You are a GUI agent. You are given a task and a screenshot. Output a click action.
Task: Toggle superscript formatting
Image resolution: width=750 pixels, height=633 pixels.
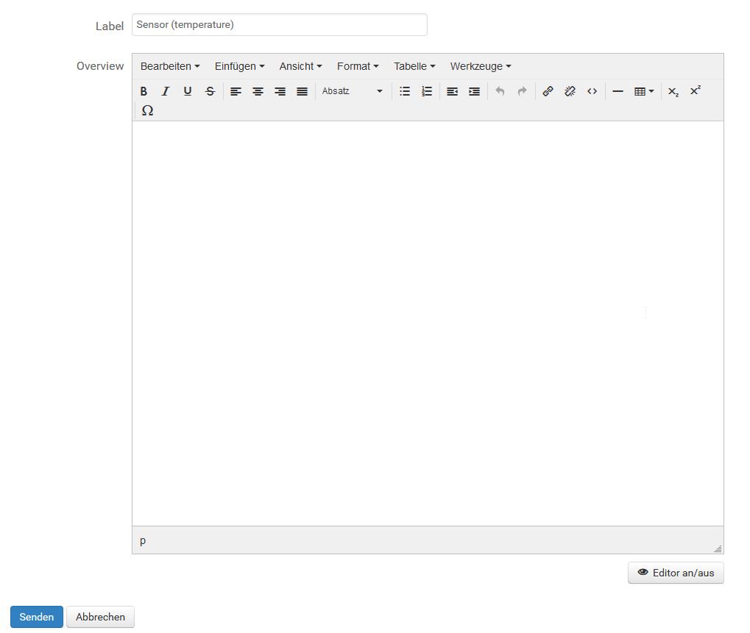pyautogui.click(x=695, y=91)
